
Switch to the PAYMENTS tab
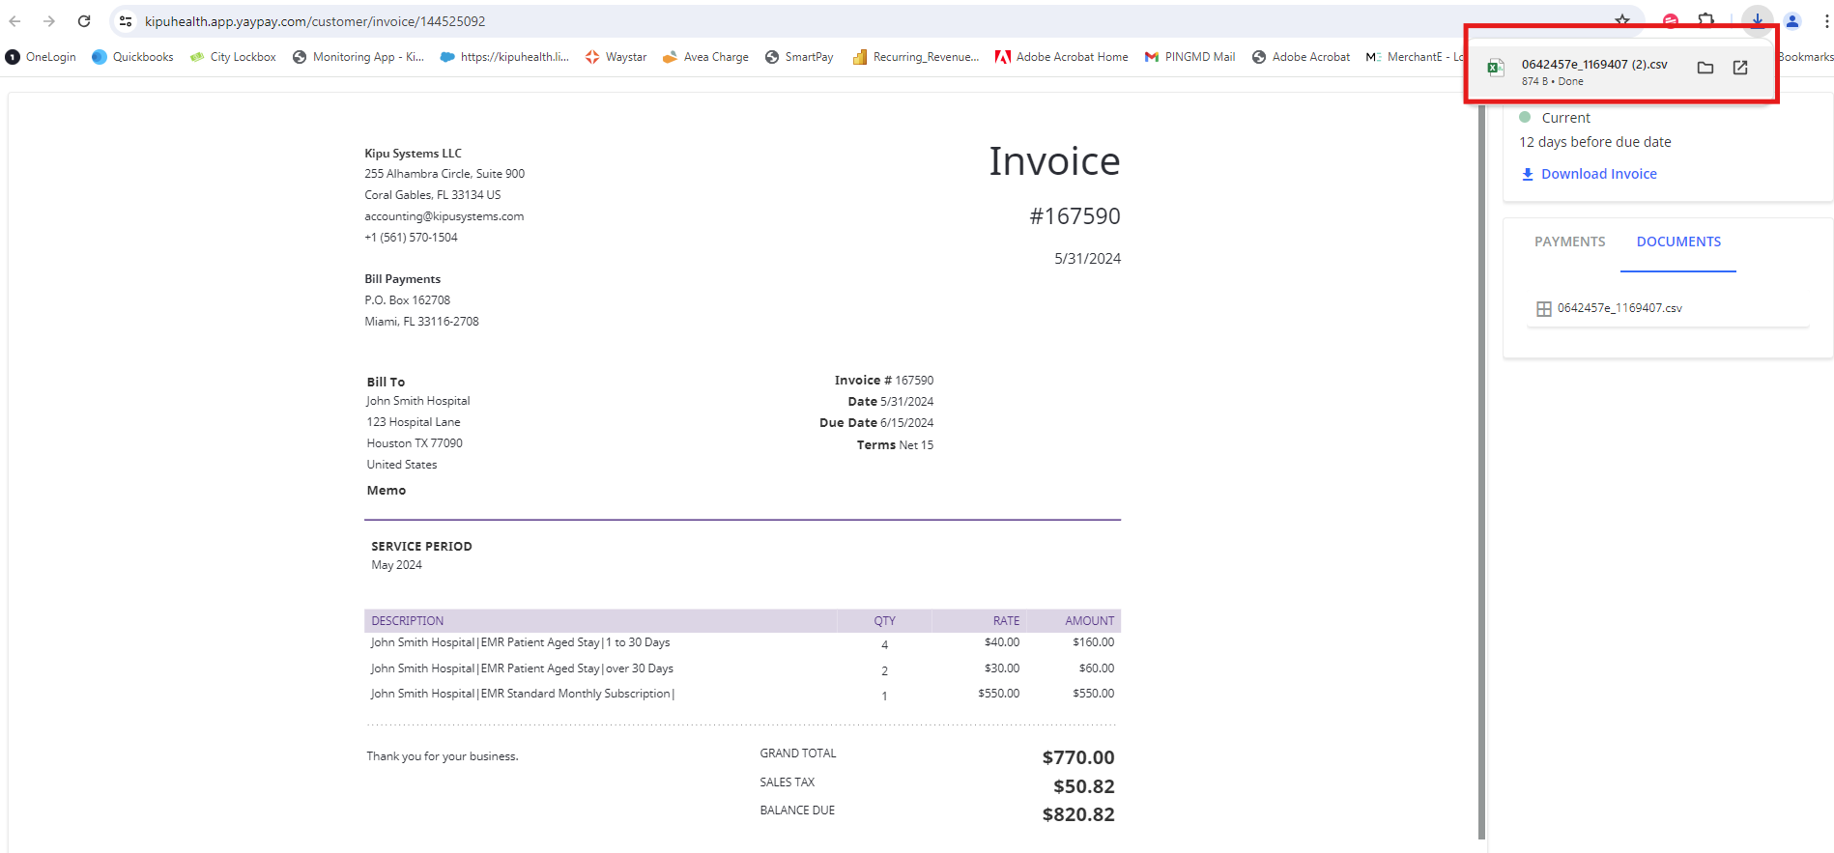click(x=1569, y=242)
